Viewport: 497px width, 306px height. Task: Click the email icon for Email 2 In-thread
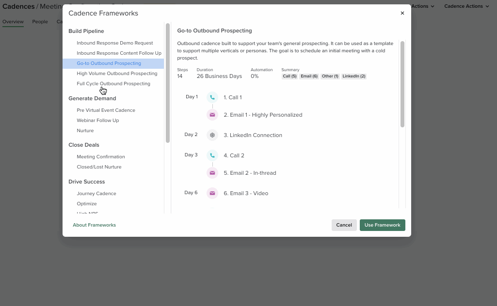click(212, 172)
